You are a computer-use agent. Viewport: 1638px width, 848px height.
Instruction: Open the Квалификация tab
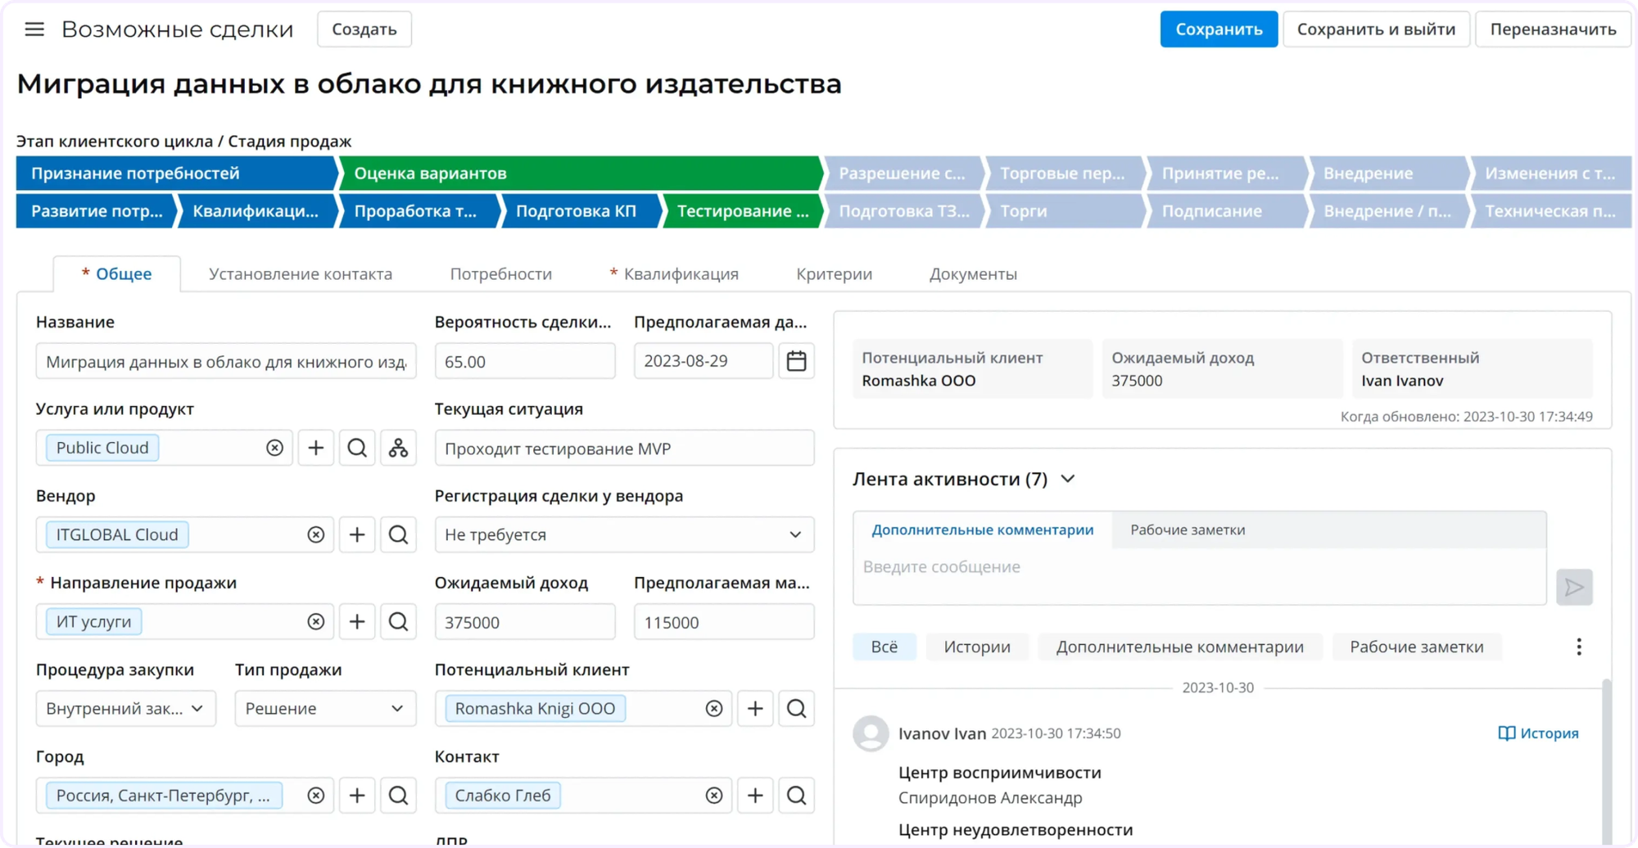674,273
